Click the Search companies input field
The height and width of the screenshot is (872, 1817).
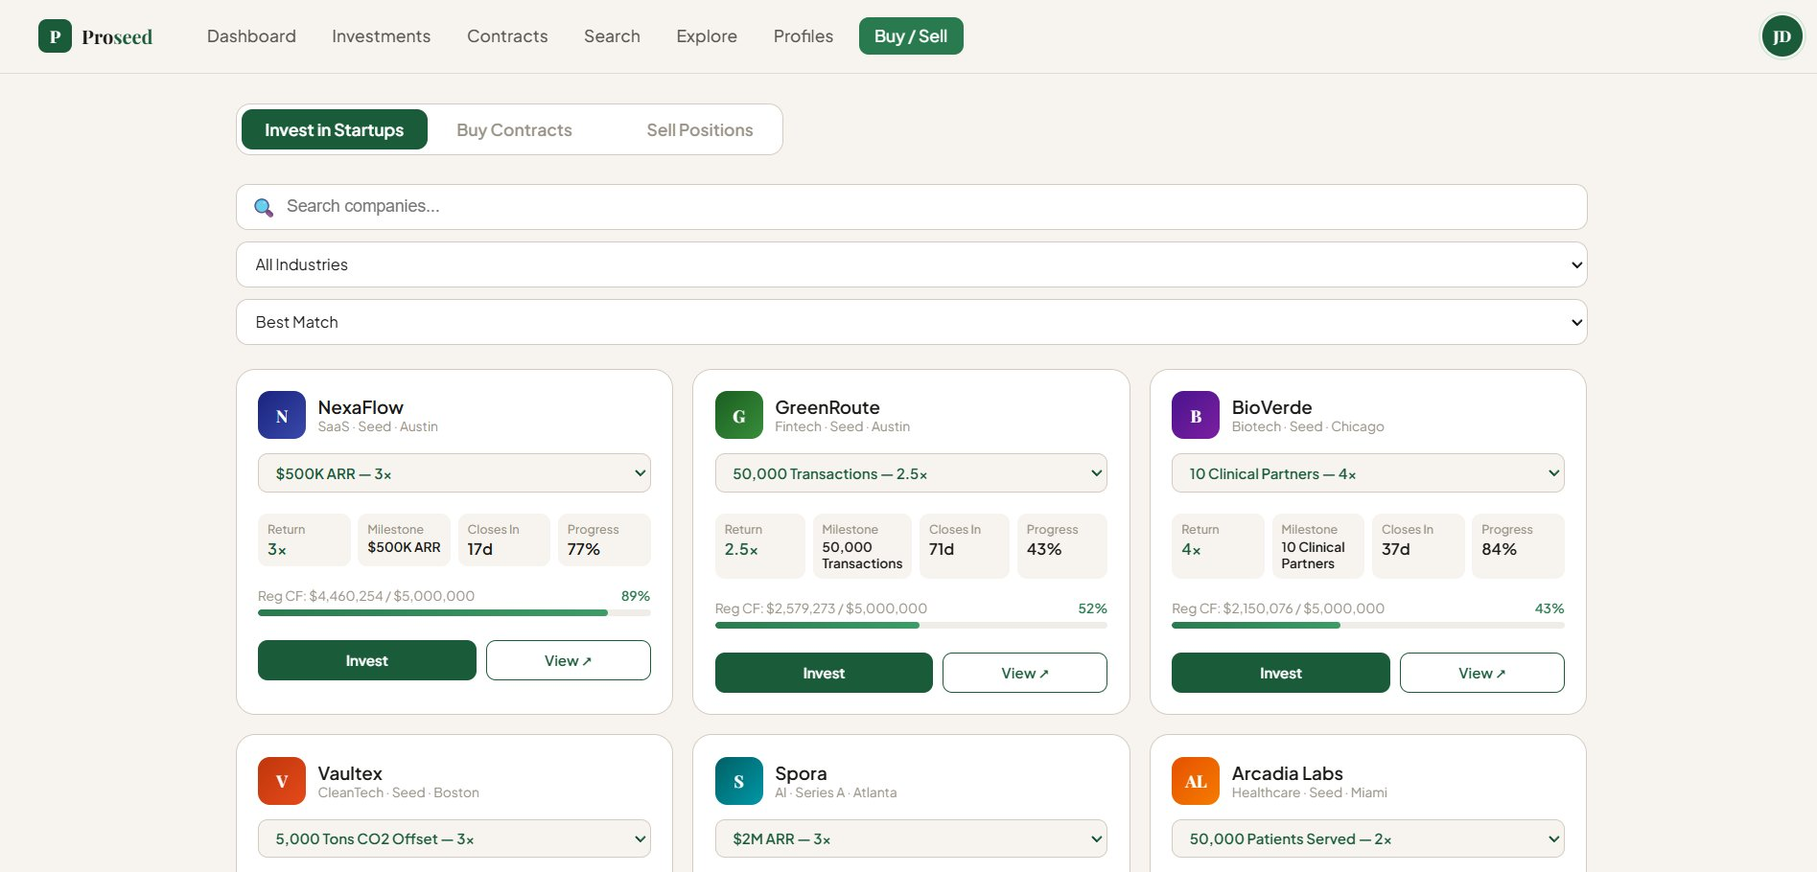911,207
